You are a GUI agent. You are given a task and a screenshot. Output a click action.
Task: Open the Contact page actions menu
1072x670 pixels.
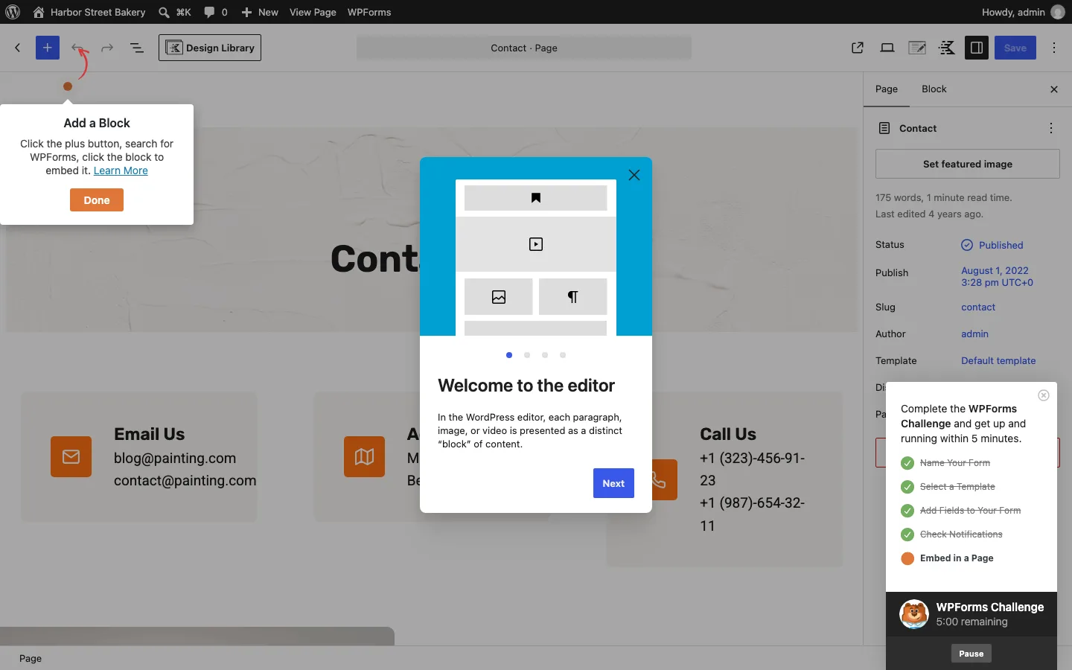(1051, 128)
